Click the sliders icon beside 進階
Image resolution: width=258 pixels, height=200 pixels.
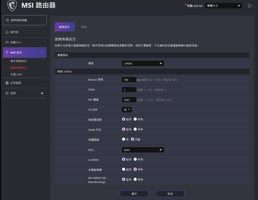coord(7,93)
